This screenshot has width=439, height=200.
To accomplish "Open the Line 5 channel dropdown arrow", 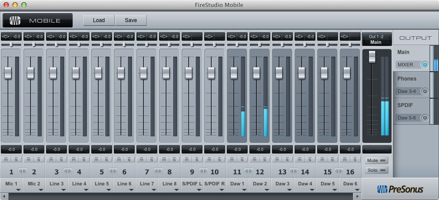I will [x=109, y=190].
